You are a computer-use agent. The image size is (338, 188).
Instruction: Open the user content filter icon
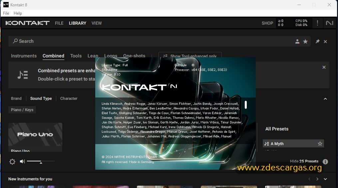click(297, 42)
